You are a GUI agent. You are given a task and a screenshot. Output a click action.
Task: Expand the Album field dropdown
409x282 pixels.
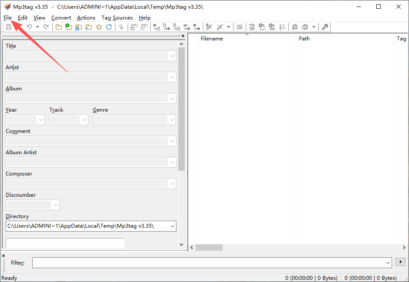click(x=172, y=99)
